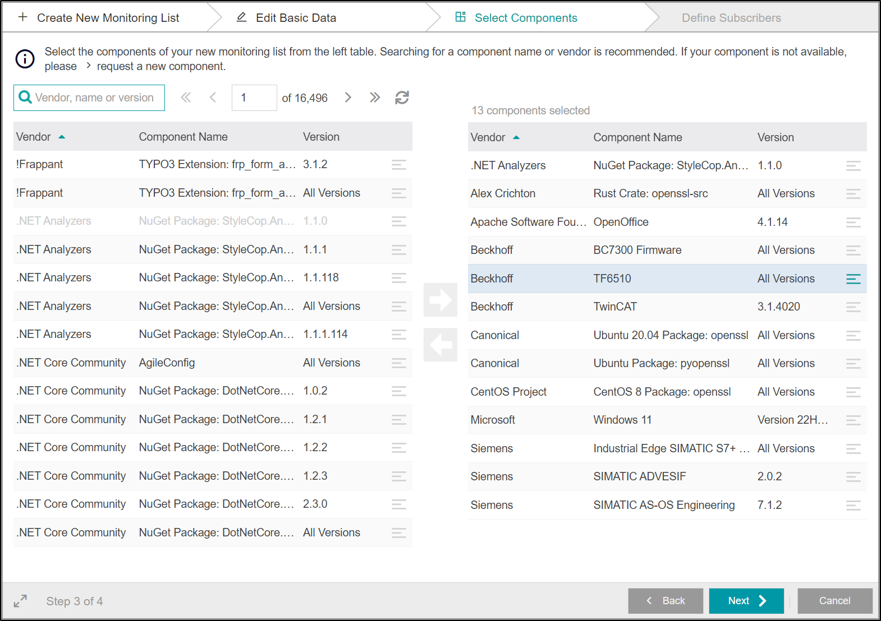Sort left table by Vendor column
The image size is (881, 621).
pos(40,137)
